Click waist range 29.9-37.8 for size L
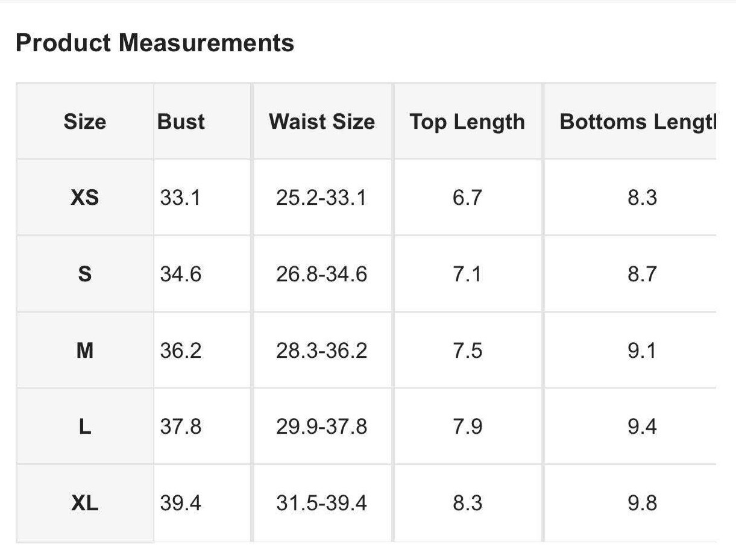The height and width of the screenshot is (547, 736). click(321, 427)
